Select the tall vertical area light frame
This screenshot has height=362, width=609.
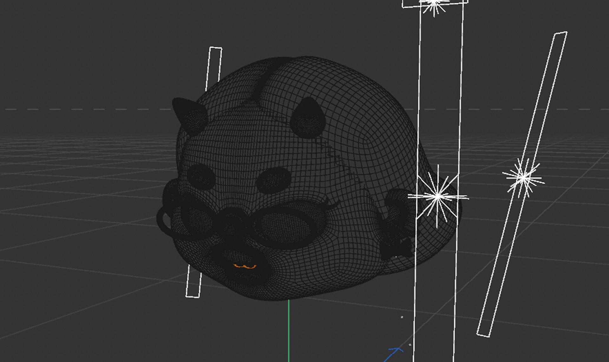tap(420, 95)
